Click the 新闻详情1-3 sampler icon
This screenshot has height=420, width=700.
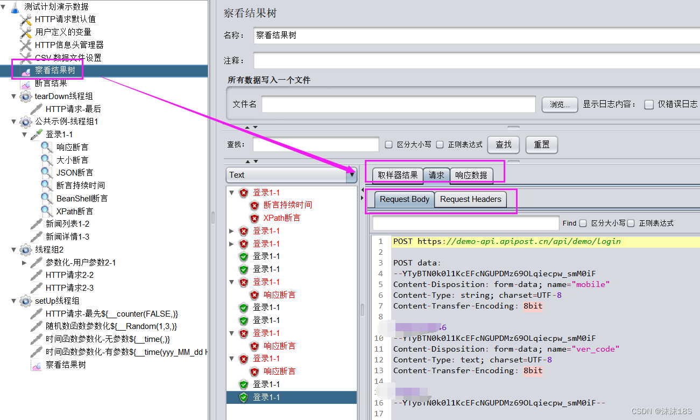coord(37,236)
